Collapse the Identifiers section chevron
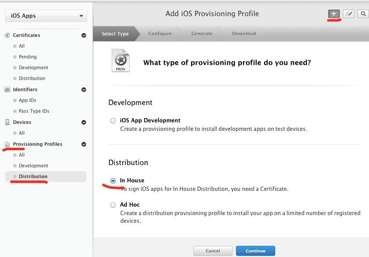369x257 pixels. (x=84, y=90)
